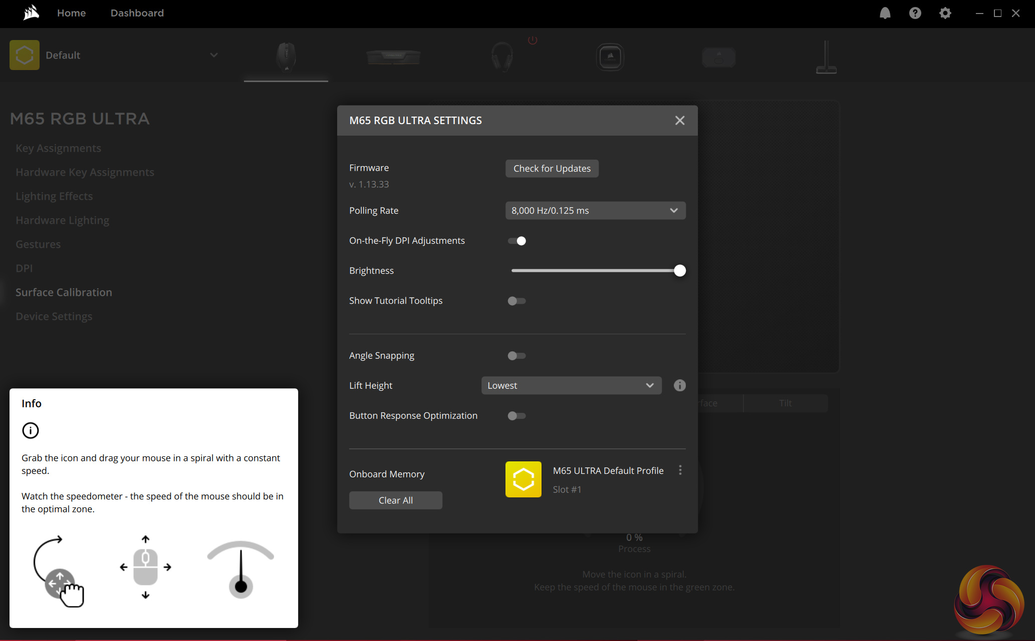Go to the Dashboard tab
The width and height of the screenshot is (1035, 641).
pos(137,13)
